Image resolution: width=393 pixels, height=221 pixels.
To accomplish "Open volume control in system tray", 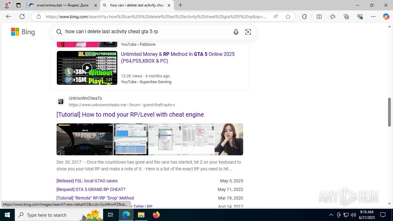I will 353,215.
